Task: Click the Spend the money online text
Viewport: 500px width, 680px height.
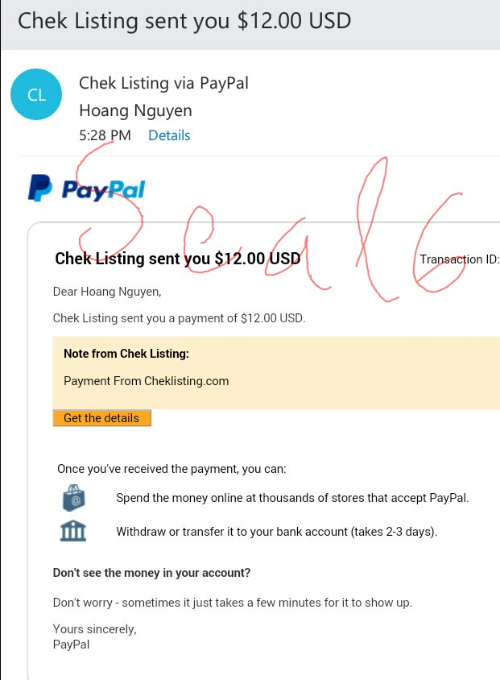Action: point(292,498)
